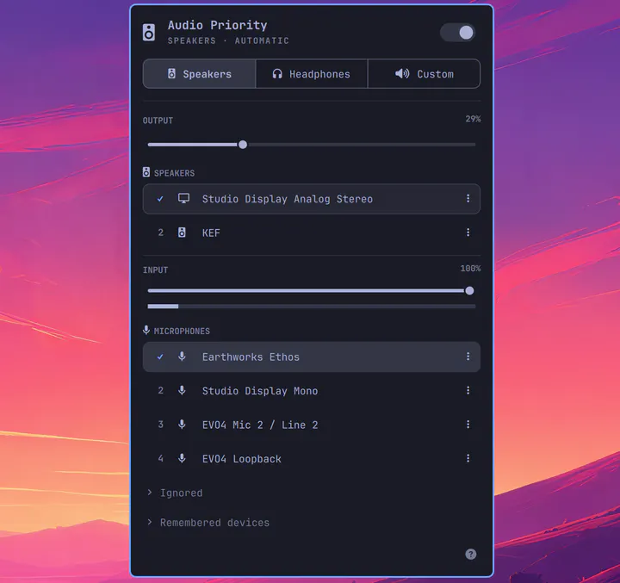Click the 100% input volume value

click(470, 269)
